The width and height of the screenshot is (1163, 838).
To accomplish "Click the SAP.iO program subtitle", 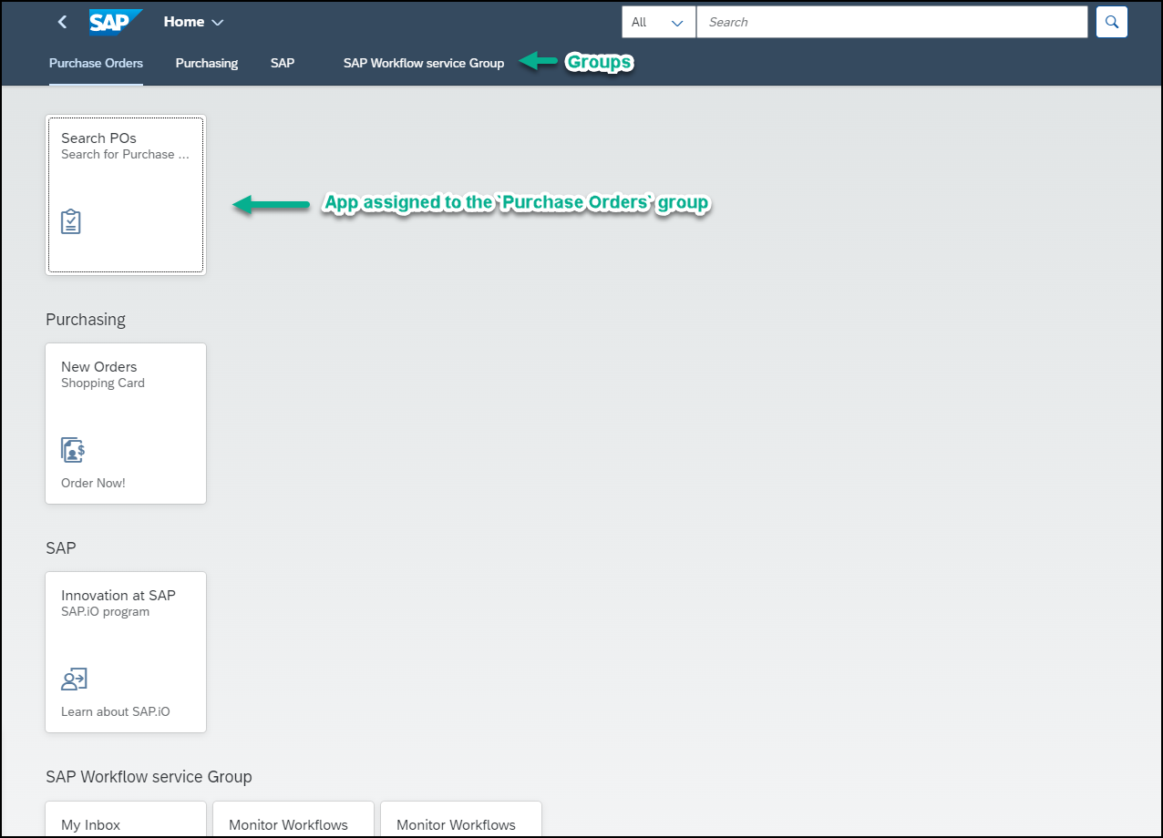I will (x=106, y=612).
